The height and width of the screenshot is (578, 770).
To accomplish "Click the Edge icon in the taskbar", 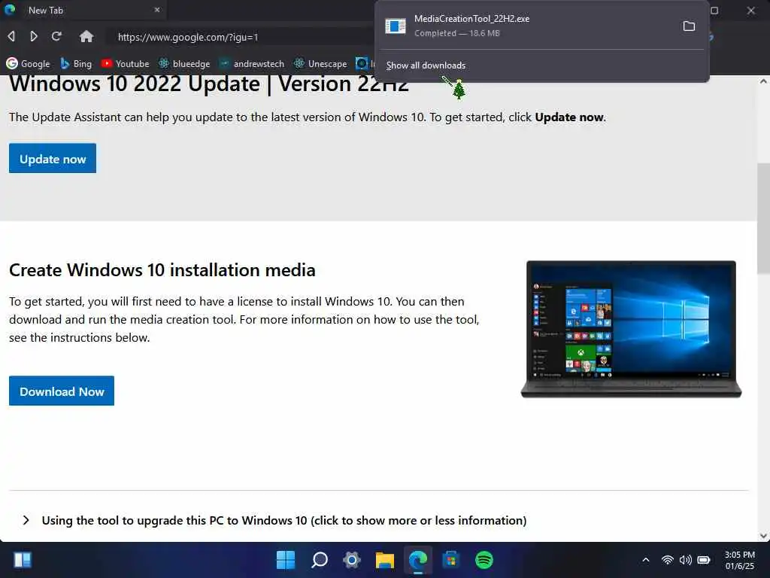I will click(418, 560).
